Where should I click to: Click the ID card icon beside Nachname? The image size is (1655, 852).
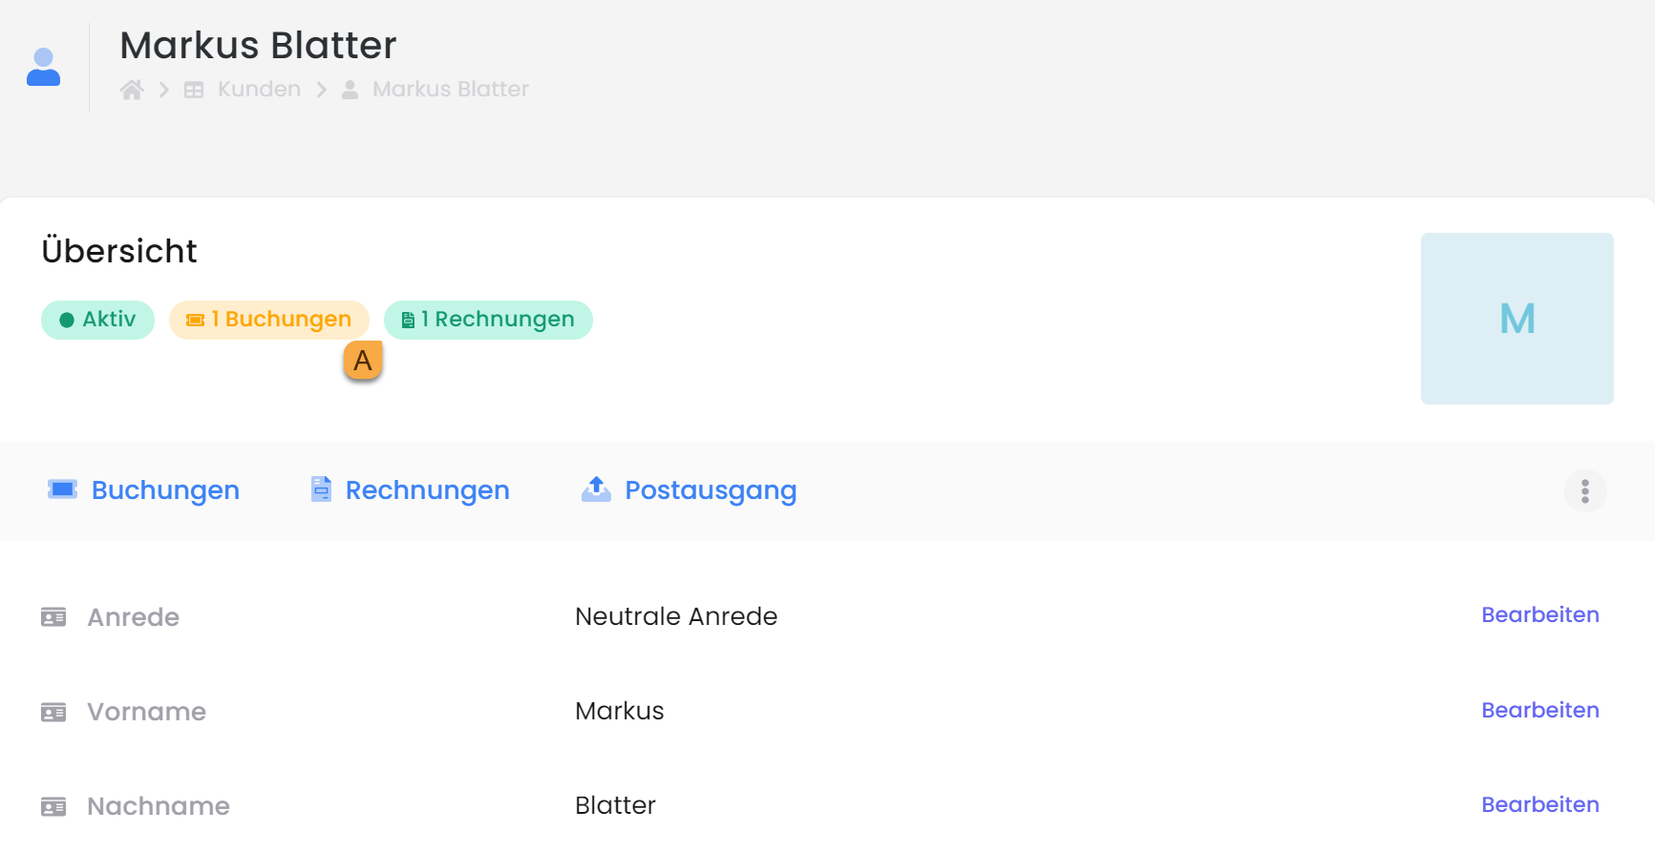coord(53,807)
